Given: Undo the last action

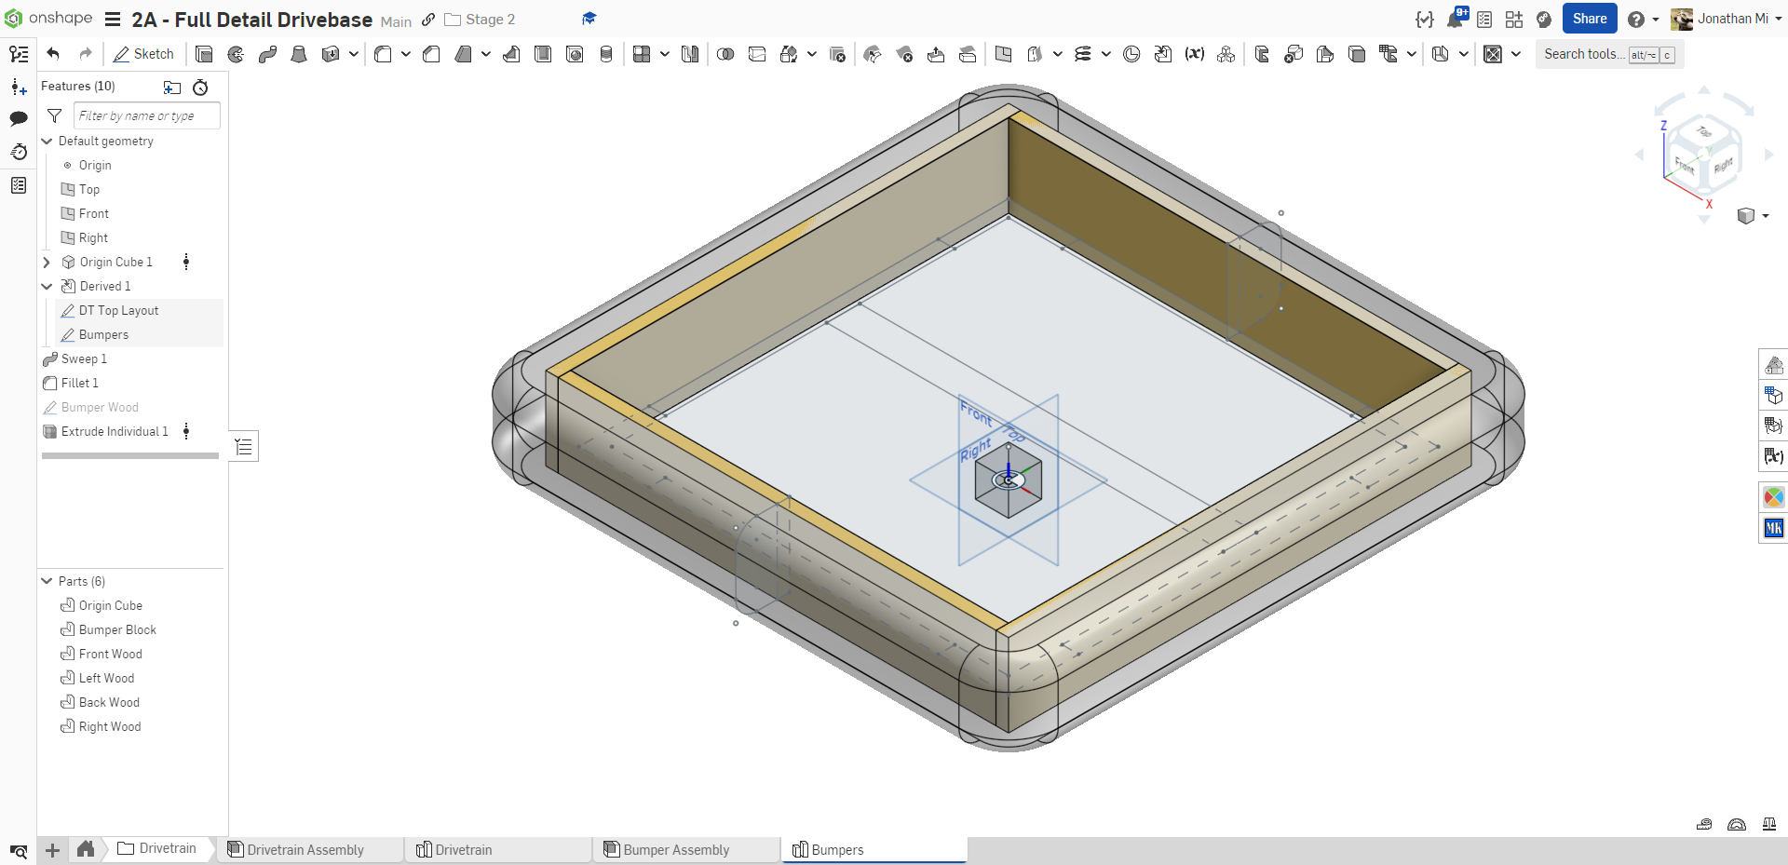Looking at the screenshot, I should pyautogui.click(x=53, y=54).
